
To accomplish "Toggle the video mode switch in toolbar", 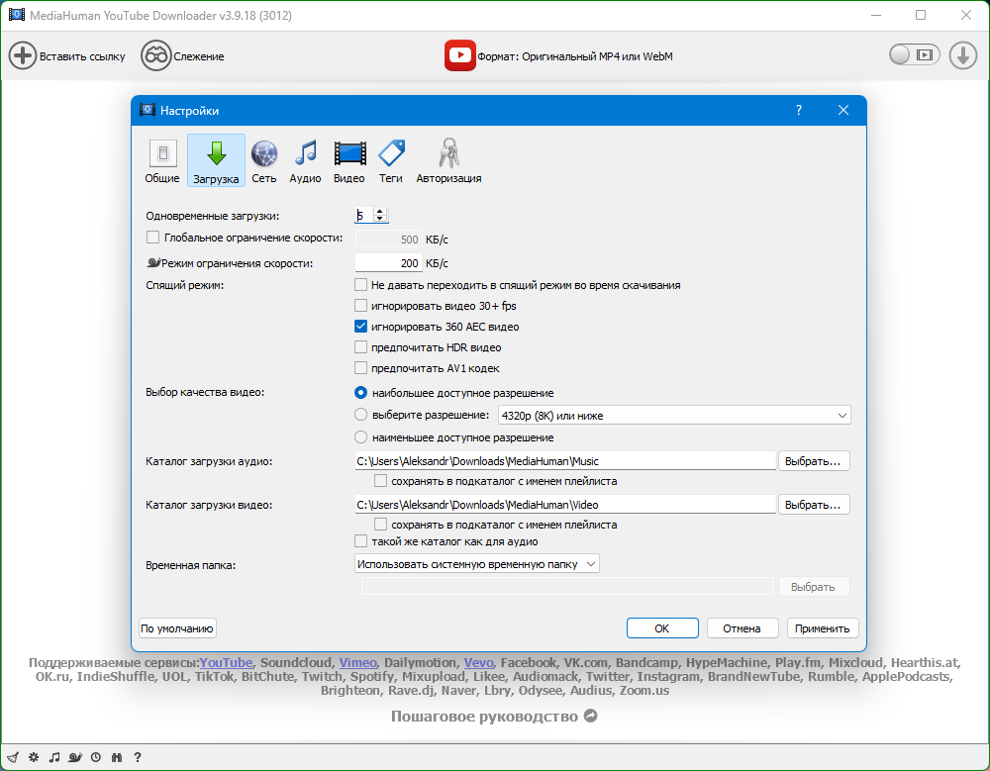I will (913, 55).
